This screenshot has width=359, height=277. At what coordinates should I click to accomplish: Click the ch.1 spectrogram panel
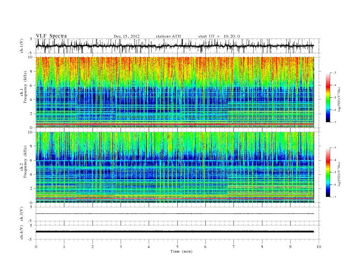(x=175, y=92)
